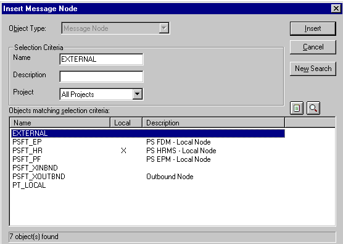Start a New Search
The height and width of the screenshot is (244, 343).
[x=313, y=69]
